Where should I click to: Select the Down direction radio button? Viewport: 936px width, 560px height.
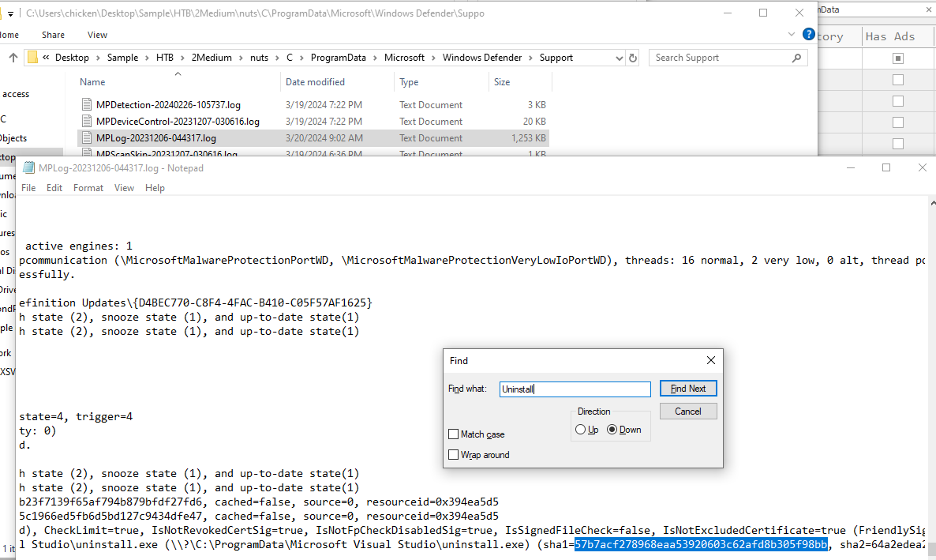click(612, 430)
